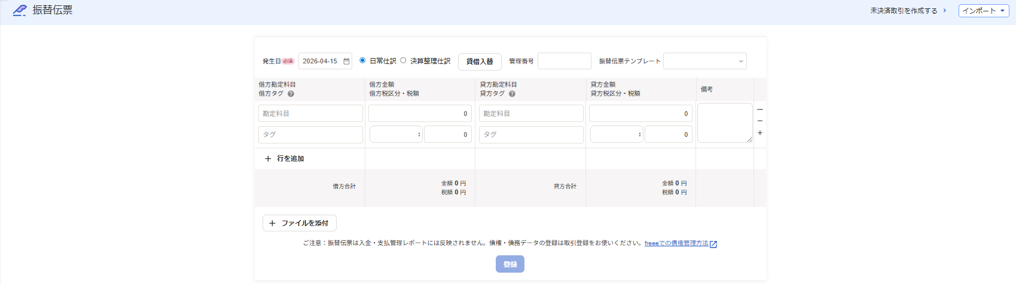Screen dimensions: 1016x284
Task: Remove the row with minus icon
Action: tap(760, 121)
